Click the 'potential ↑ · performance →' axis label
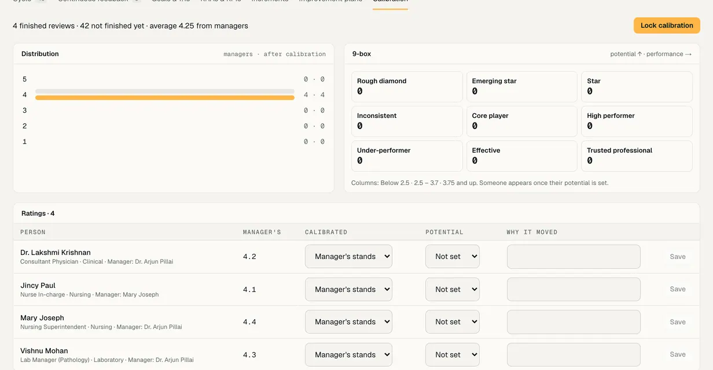 [x=651, y=54]
